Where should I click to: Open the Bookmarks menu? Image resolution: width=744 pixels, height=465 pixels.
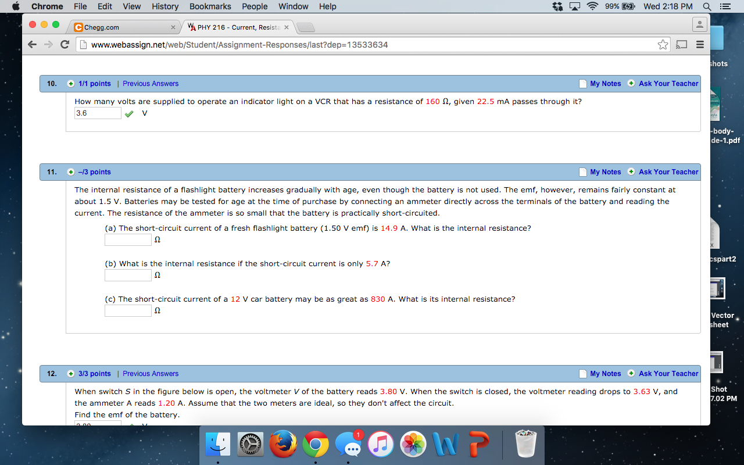click(210, 6)
